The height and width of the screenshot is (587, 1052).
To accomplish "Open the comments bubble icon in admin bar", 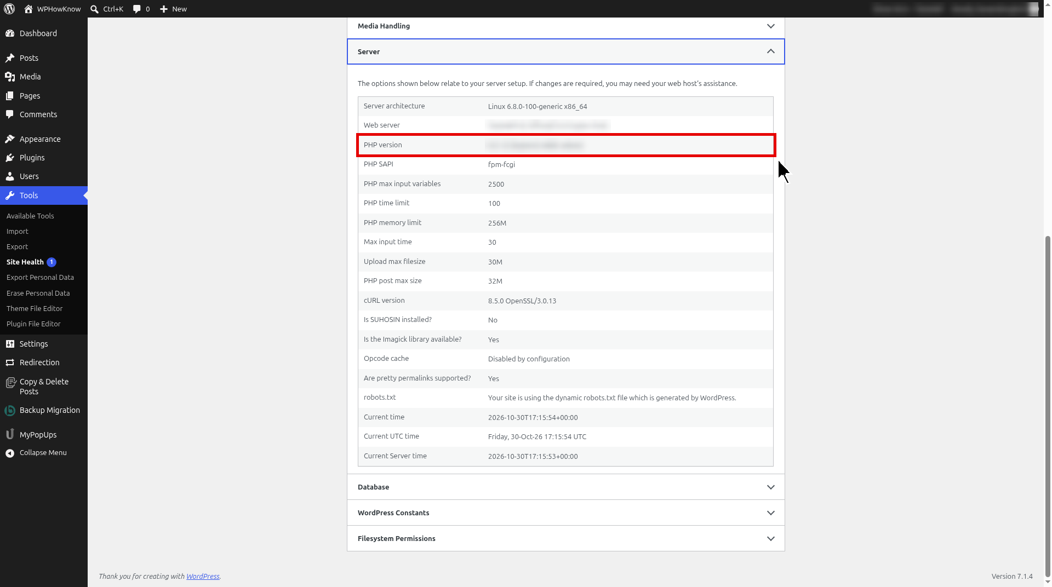I will (x=137, y=9).
